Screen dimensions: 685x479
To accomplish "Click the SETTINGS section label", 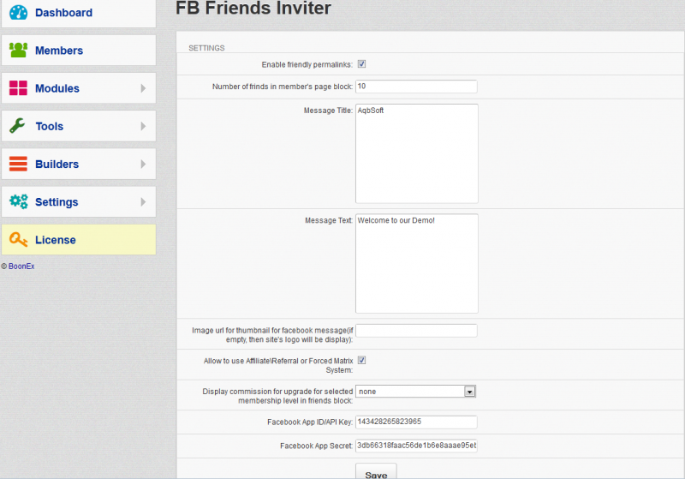I will click(x=206, y=48).
